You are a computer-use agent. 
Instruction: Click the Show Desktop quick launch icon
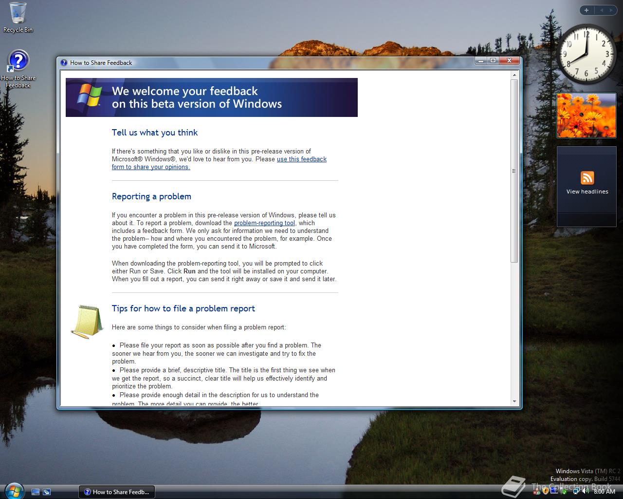pyautogui.click(x=36, y=492)
